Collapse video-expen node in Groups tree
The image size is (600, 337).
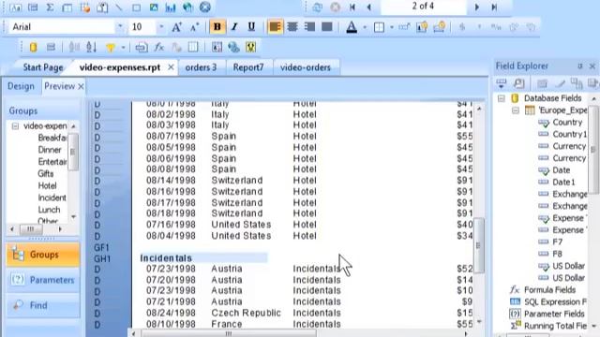point(15,126)
